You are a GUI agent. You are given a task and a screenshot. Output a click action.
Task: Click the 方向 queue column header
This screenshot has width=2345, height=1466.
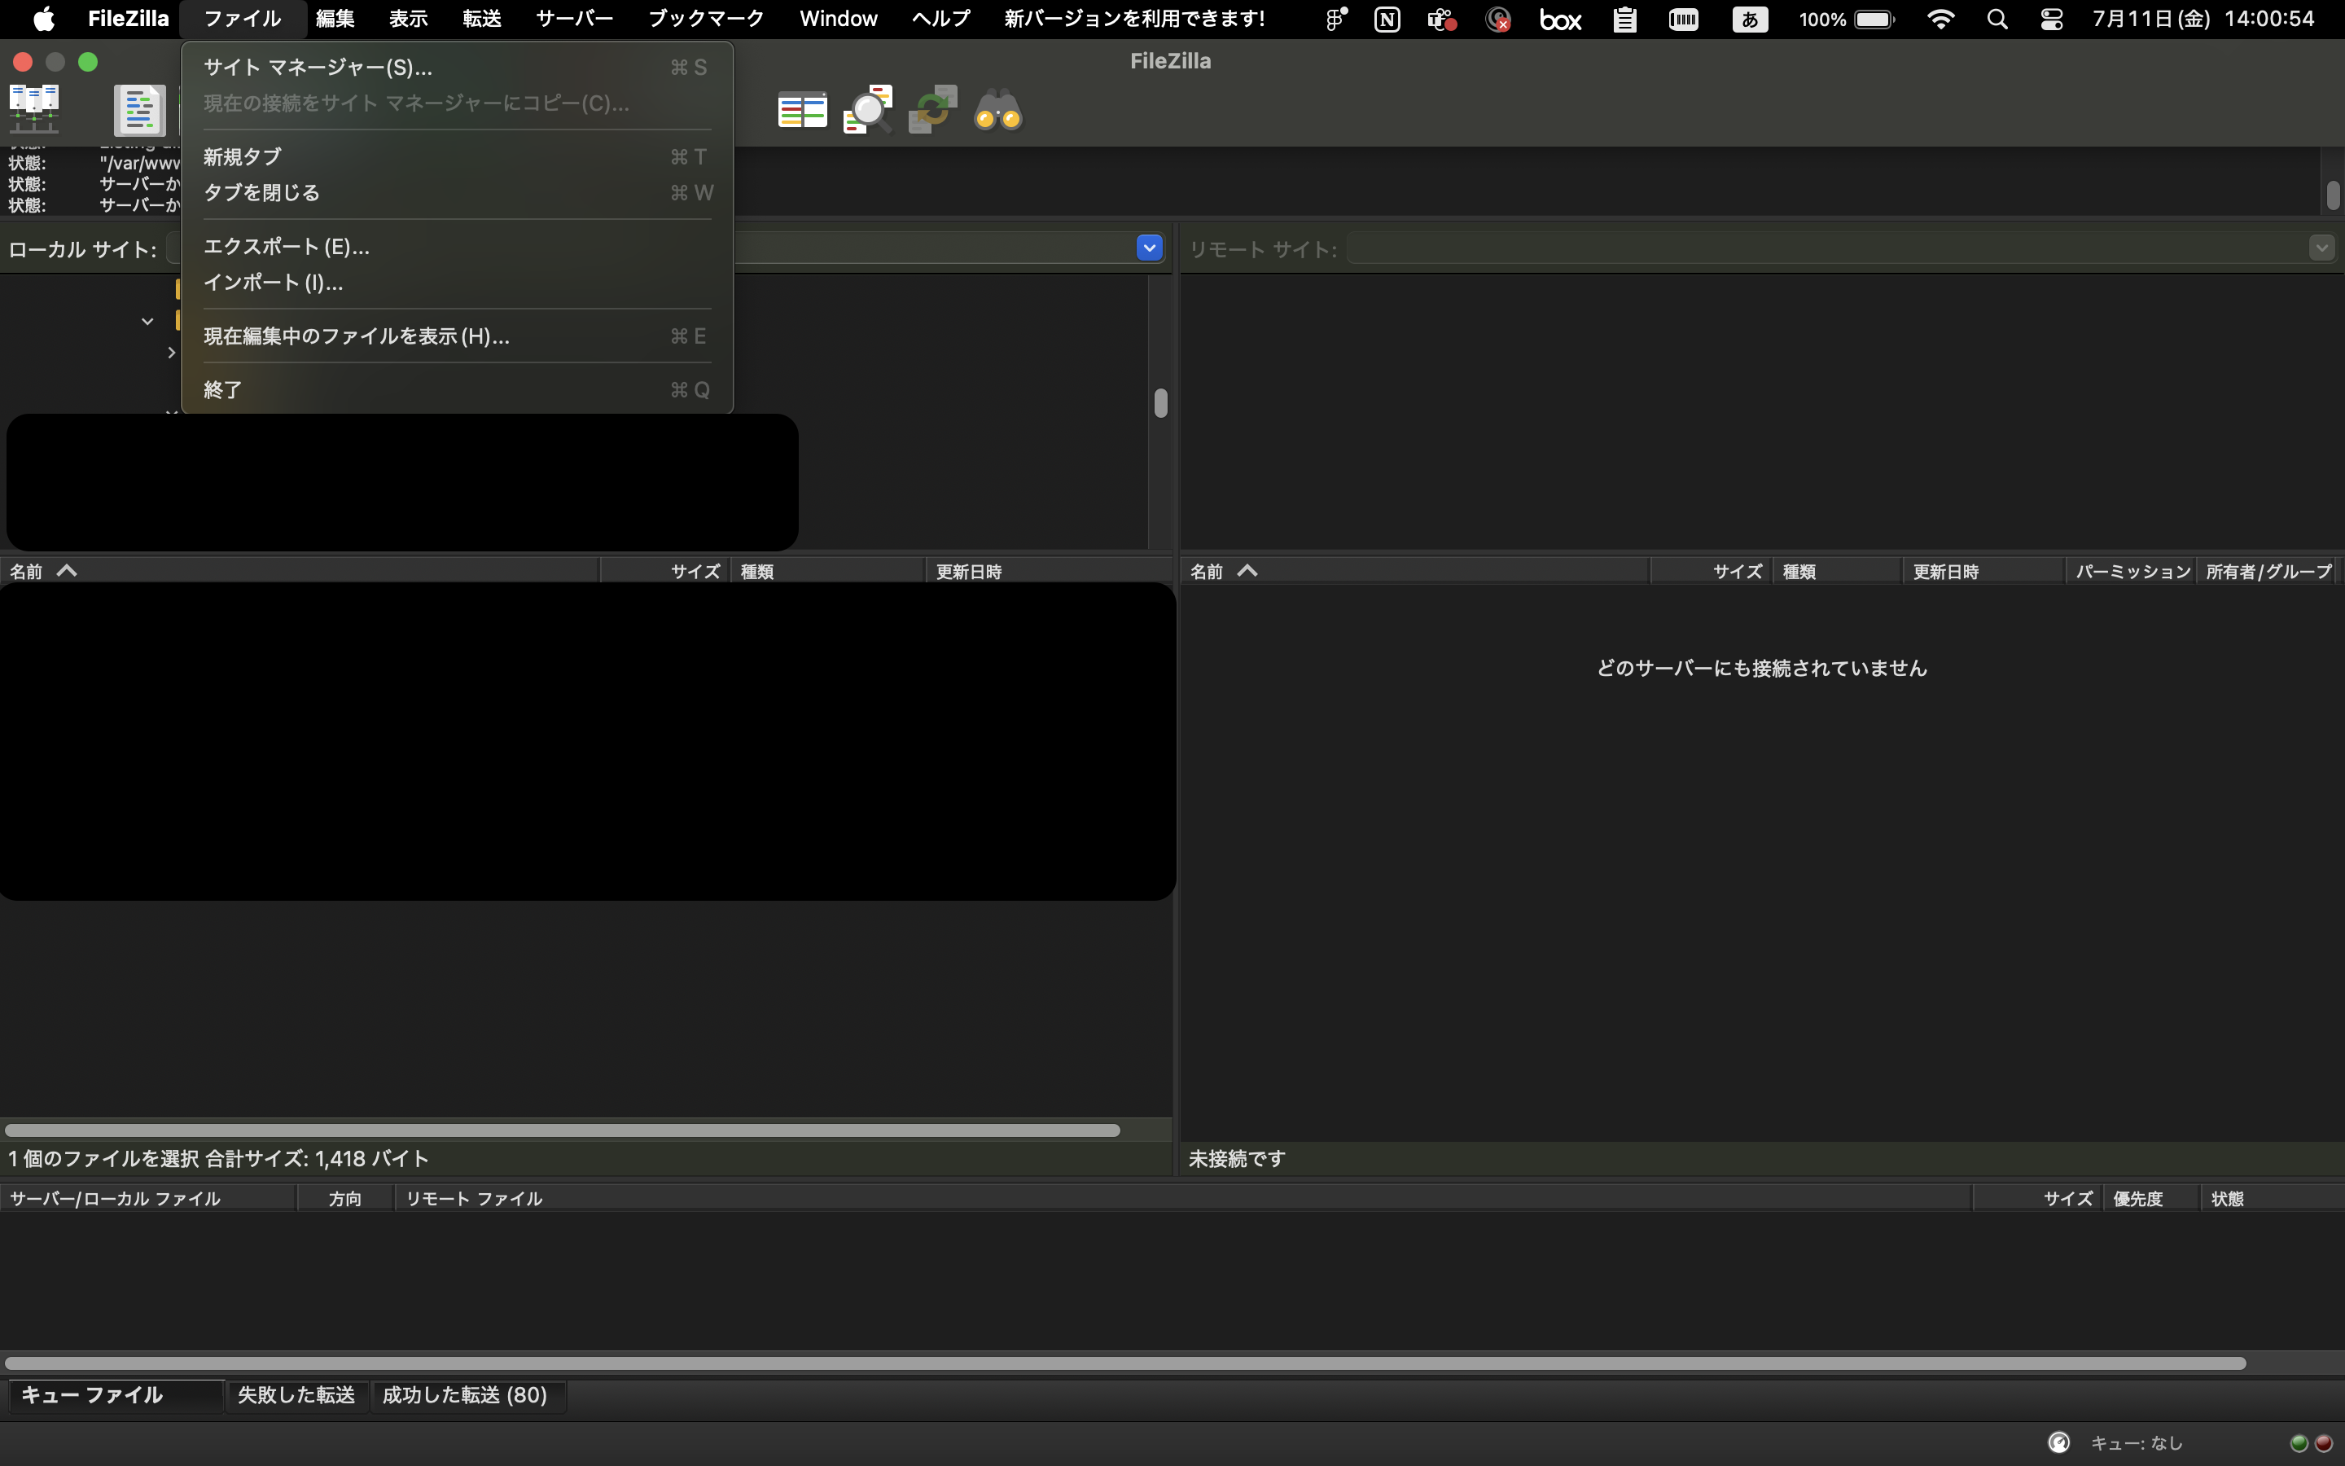(345, 1198)
